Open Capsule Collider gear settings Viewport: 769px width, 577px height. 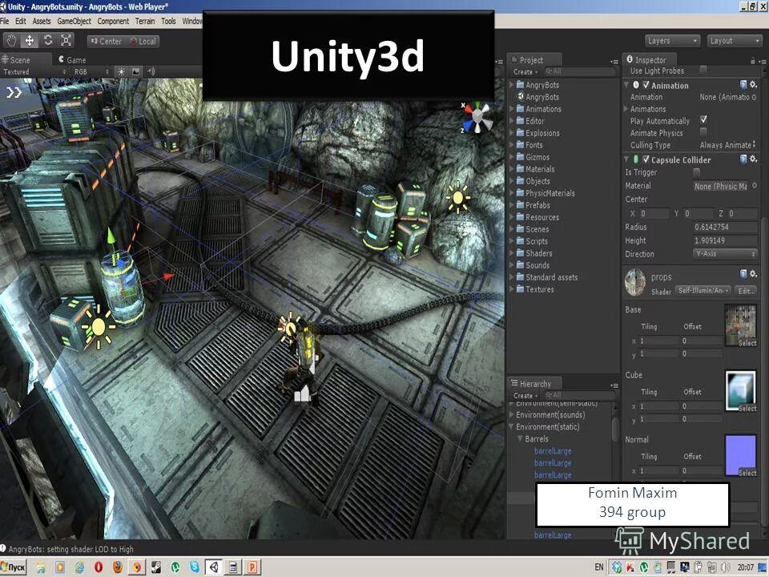pyautogui.click(x=754, y=159)
